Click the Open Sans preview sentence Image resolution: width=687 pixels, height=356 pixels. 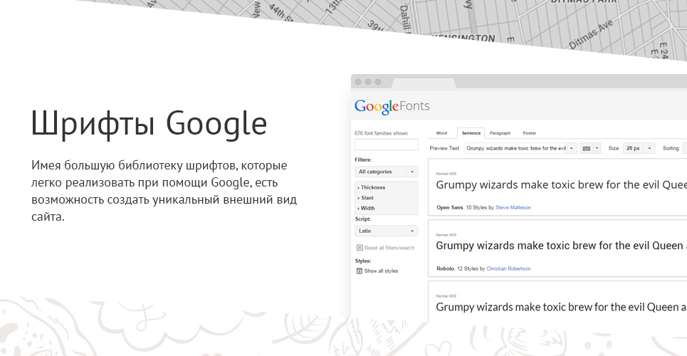561,185
